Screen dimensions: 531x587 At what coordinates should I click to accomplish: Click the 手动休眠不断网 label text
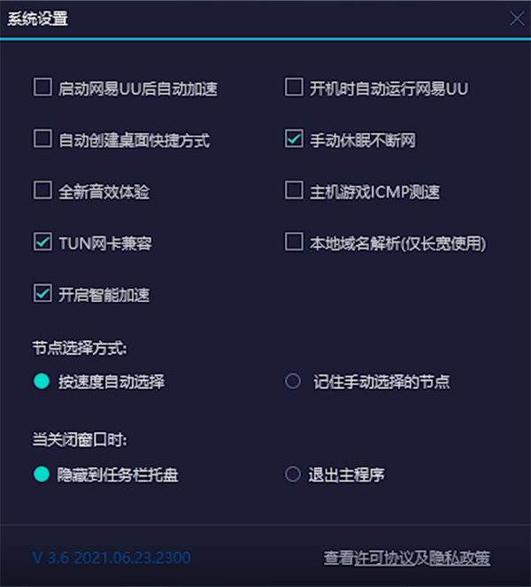tap(363, 141)
